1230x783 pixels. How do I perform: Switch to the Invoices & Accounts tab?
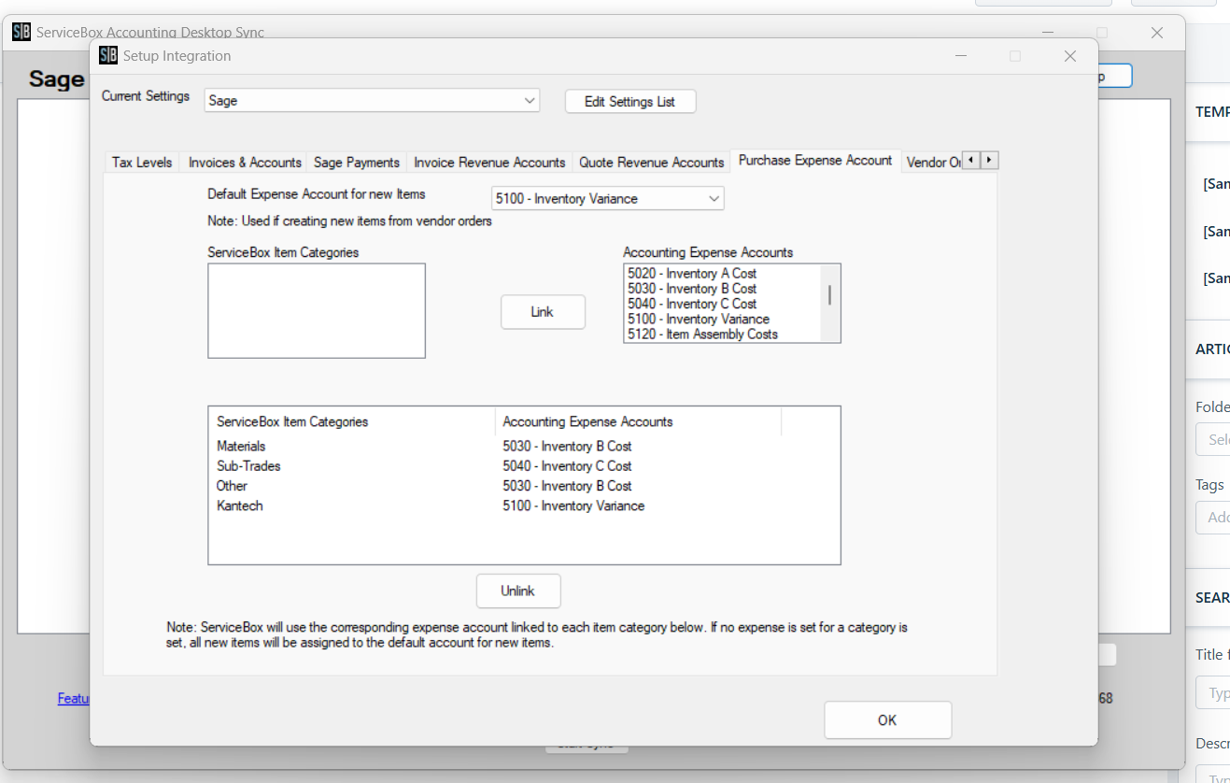click(245, 163)
